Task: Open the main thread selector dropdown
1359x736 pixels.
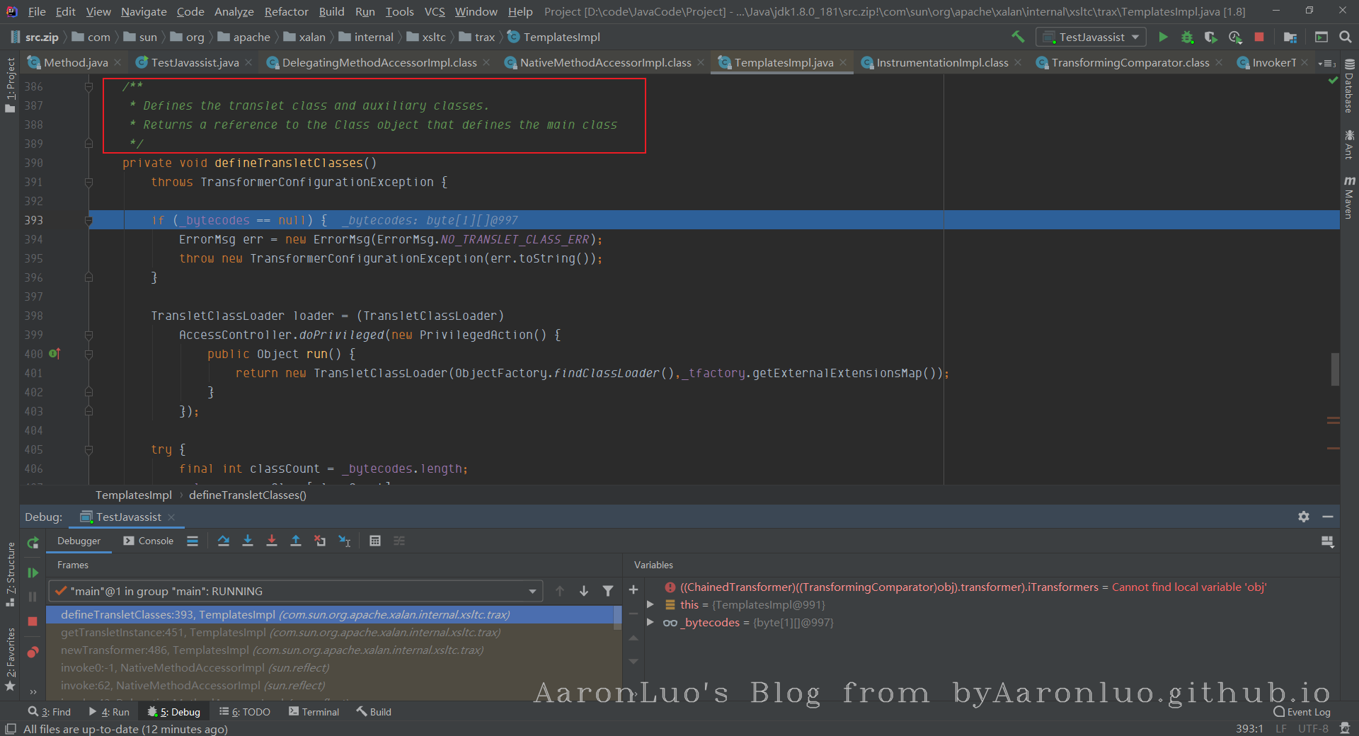Action: click(532, 592)
